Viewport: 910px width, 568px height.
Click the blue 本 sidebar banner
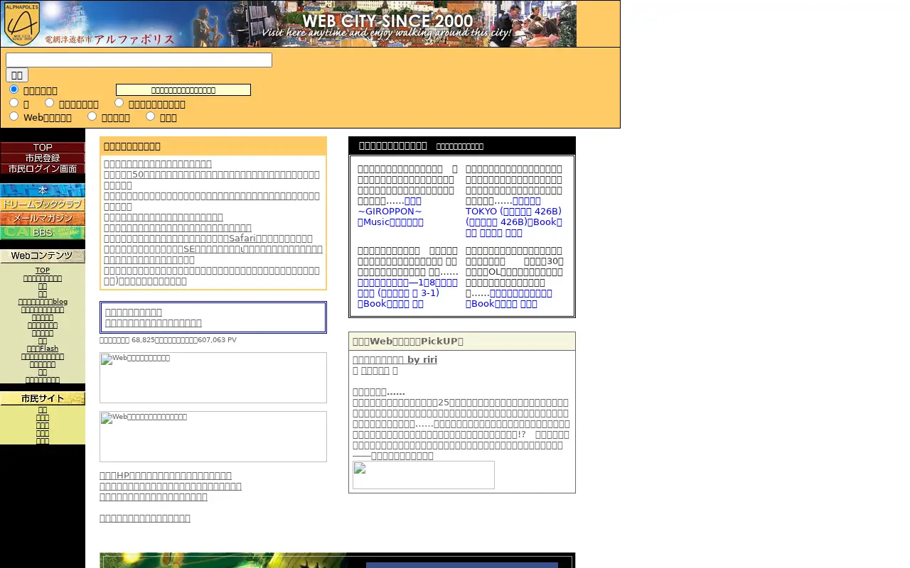point(43,190)
